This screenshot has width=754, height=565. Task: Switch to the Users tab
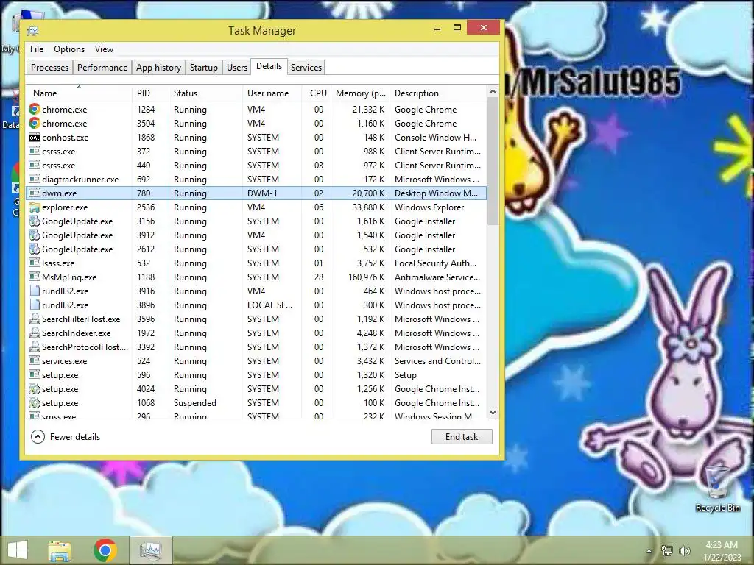tap(237, 67)
